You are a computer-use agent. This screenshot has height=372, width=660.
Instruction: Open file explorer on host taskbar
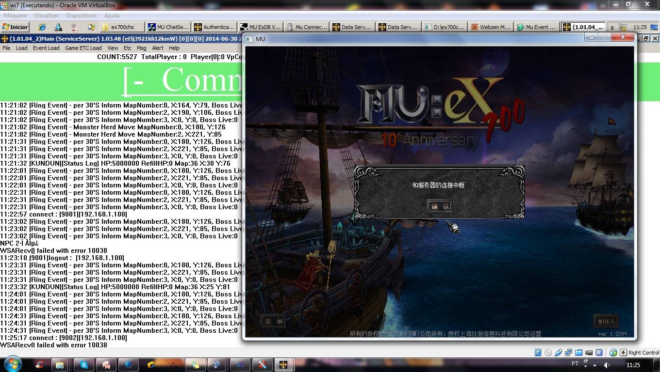(x=59, y=365)
